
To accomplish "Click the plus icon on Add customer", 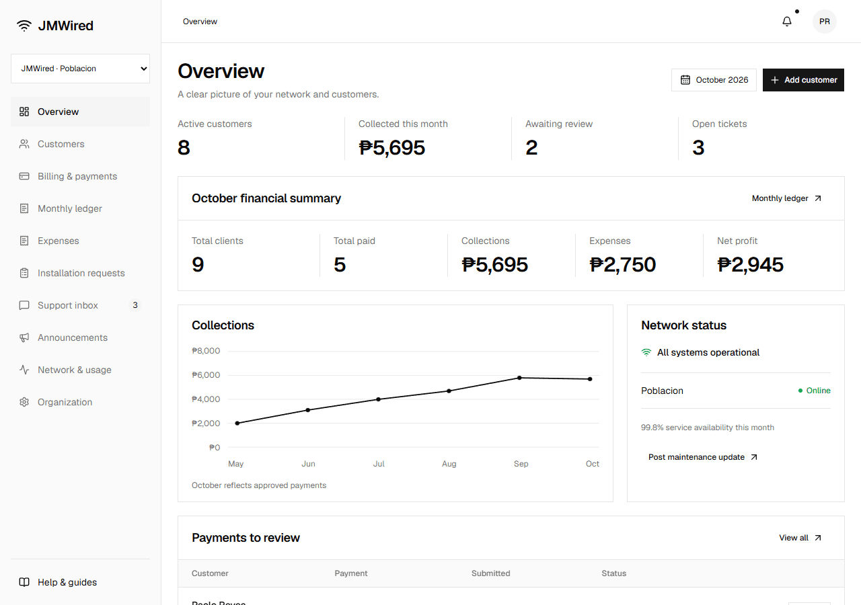I will 775,80.
